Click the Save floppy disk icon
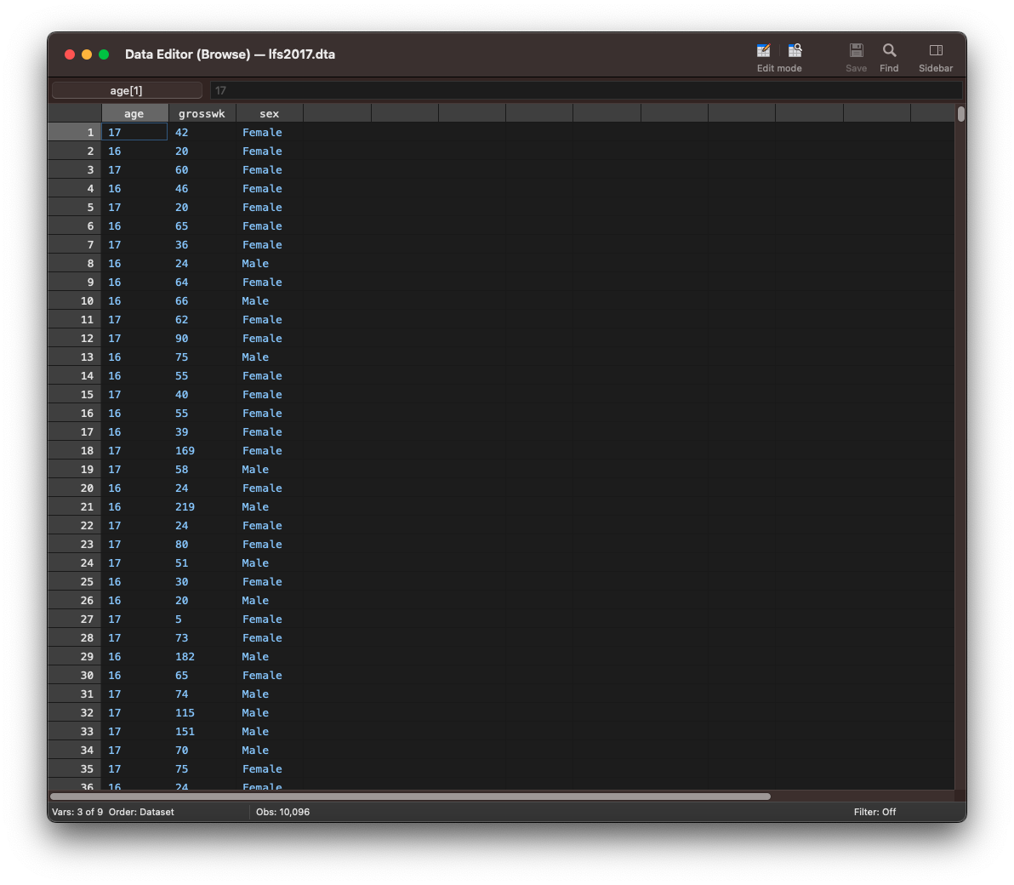Viewport: 1014px width, 885px height. [856, 51]
